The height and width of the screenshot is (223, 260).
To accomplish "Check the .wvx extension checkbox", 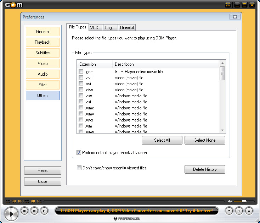I will (81, 120).
